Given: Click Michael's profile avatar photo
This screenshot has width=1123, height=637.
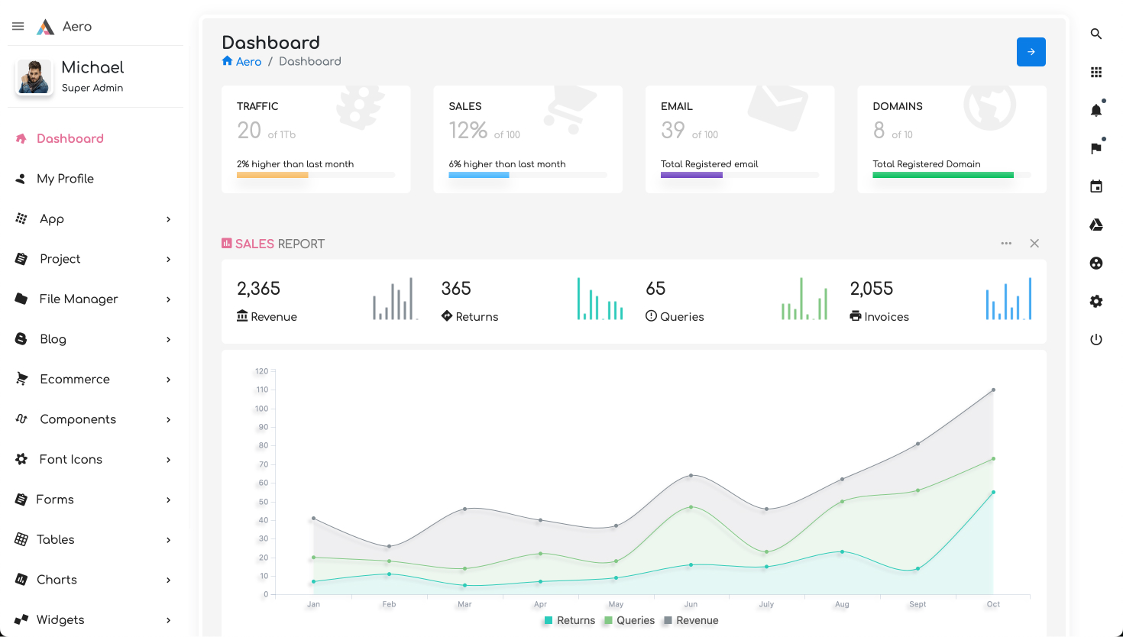Looking at the screenshot, I should point(34,77).
